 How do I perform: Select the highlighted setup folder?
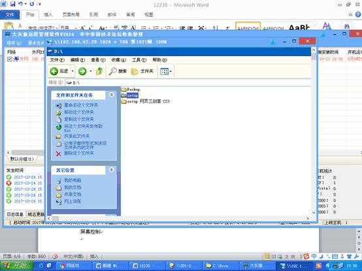[x=130, y=95]
